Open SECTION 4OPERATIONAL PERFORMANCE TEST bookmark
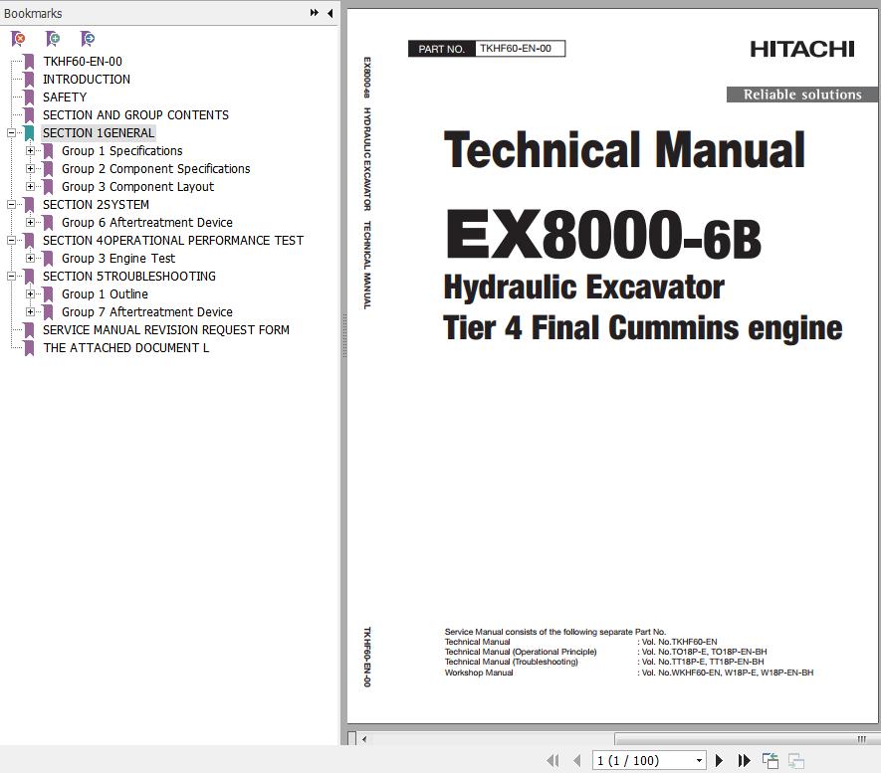The width and height of the screenshot is (881, 773). click(173, 241)
